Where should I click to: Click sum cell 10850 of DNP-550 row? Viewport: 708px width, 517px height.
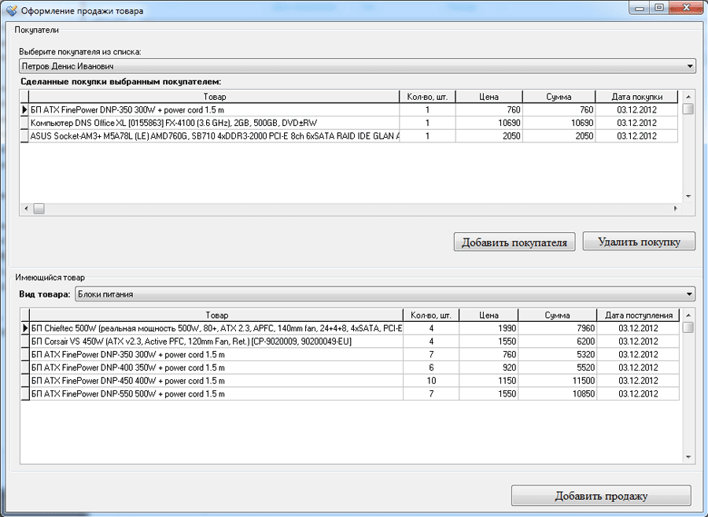pyautogui.click(x=558, y=393)
